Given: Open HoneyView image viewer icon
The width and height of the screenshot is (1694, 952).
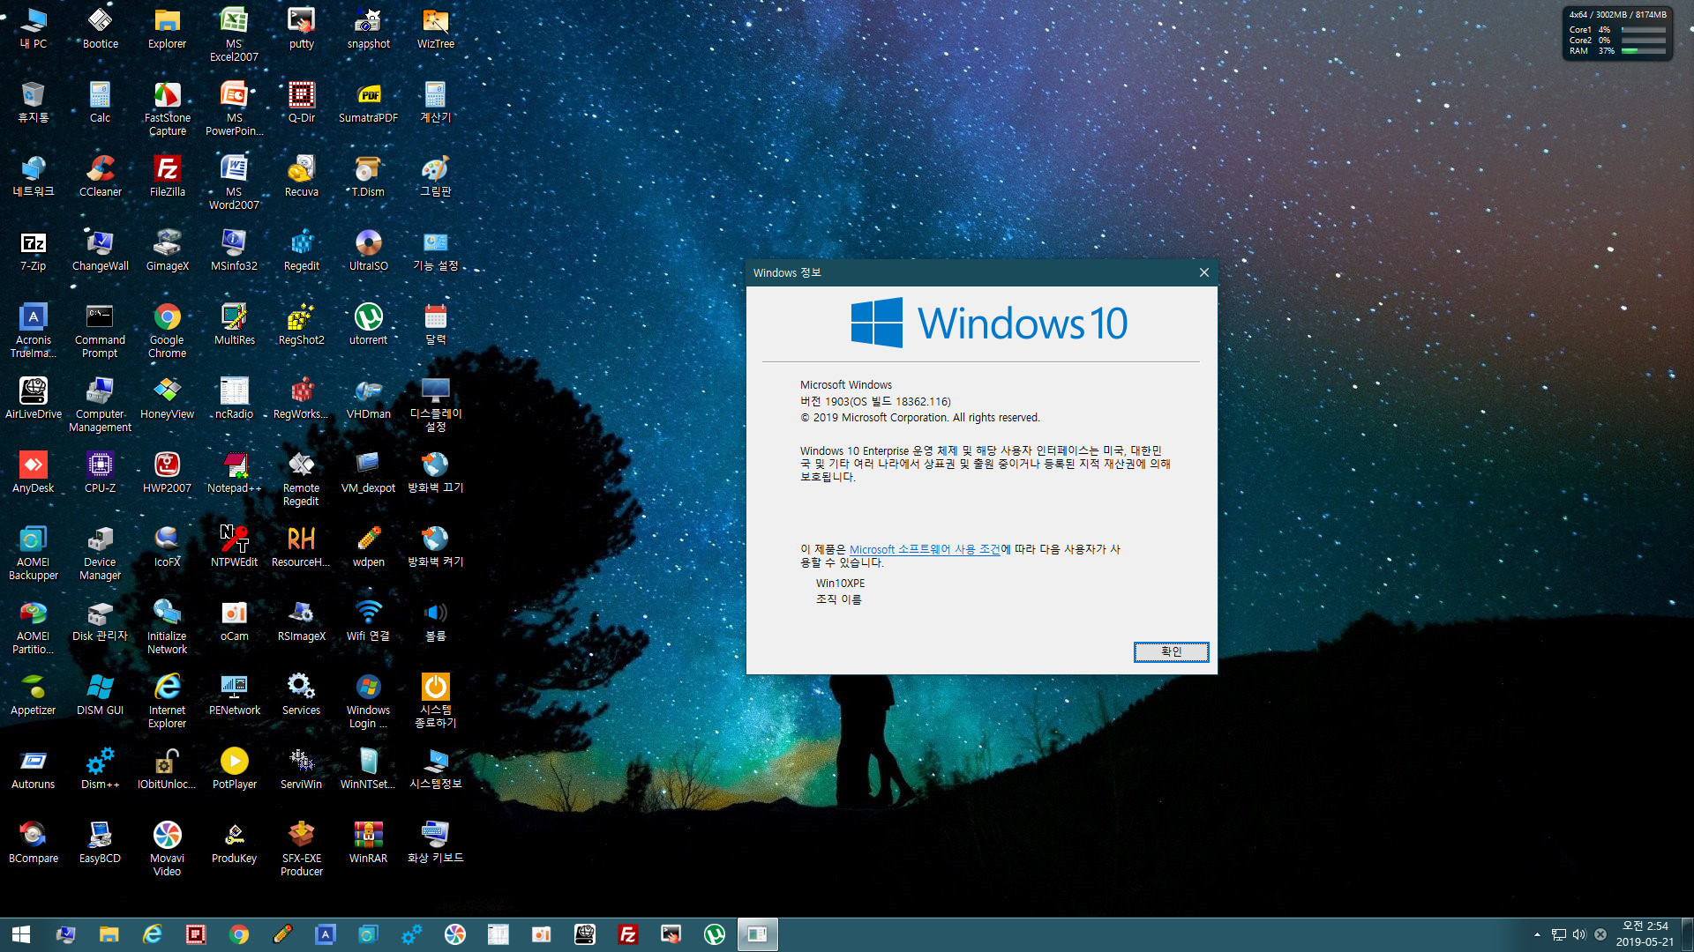Looking at the screenshot, I should 167,398.
